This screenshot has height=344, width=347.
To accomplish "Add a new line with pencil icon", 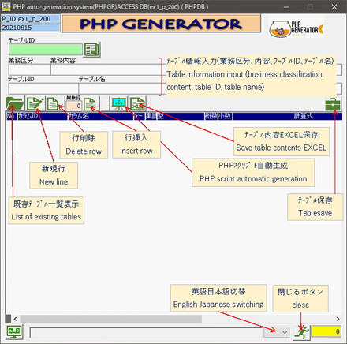I will pos(35,103).
